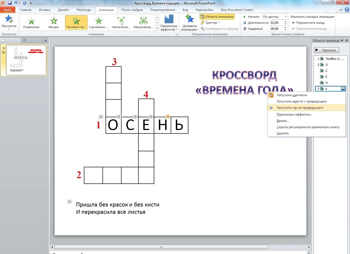This screenshot has height=254, width=350.
Task: Select the «Появление» animation effect
Action: click(x=31, y=22)
